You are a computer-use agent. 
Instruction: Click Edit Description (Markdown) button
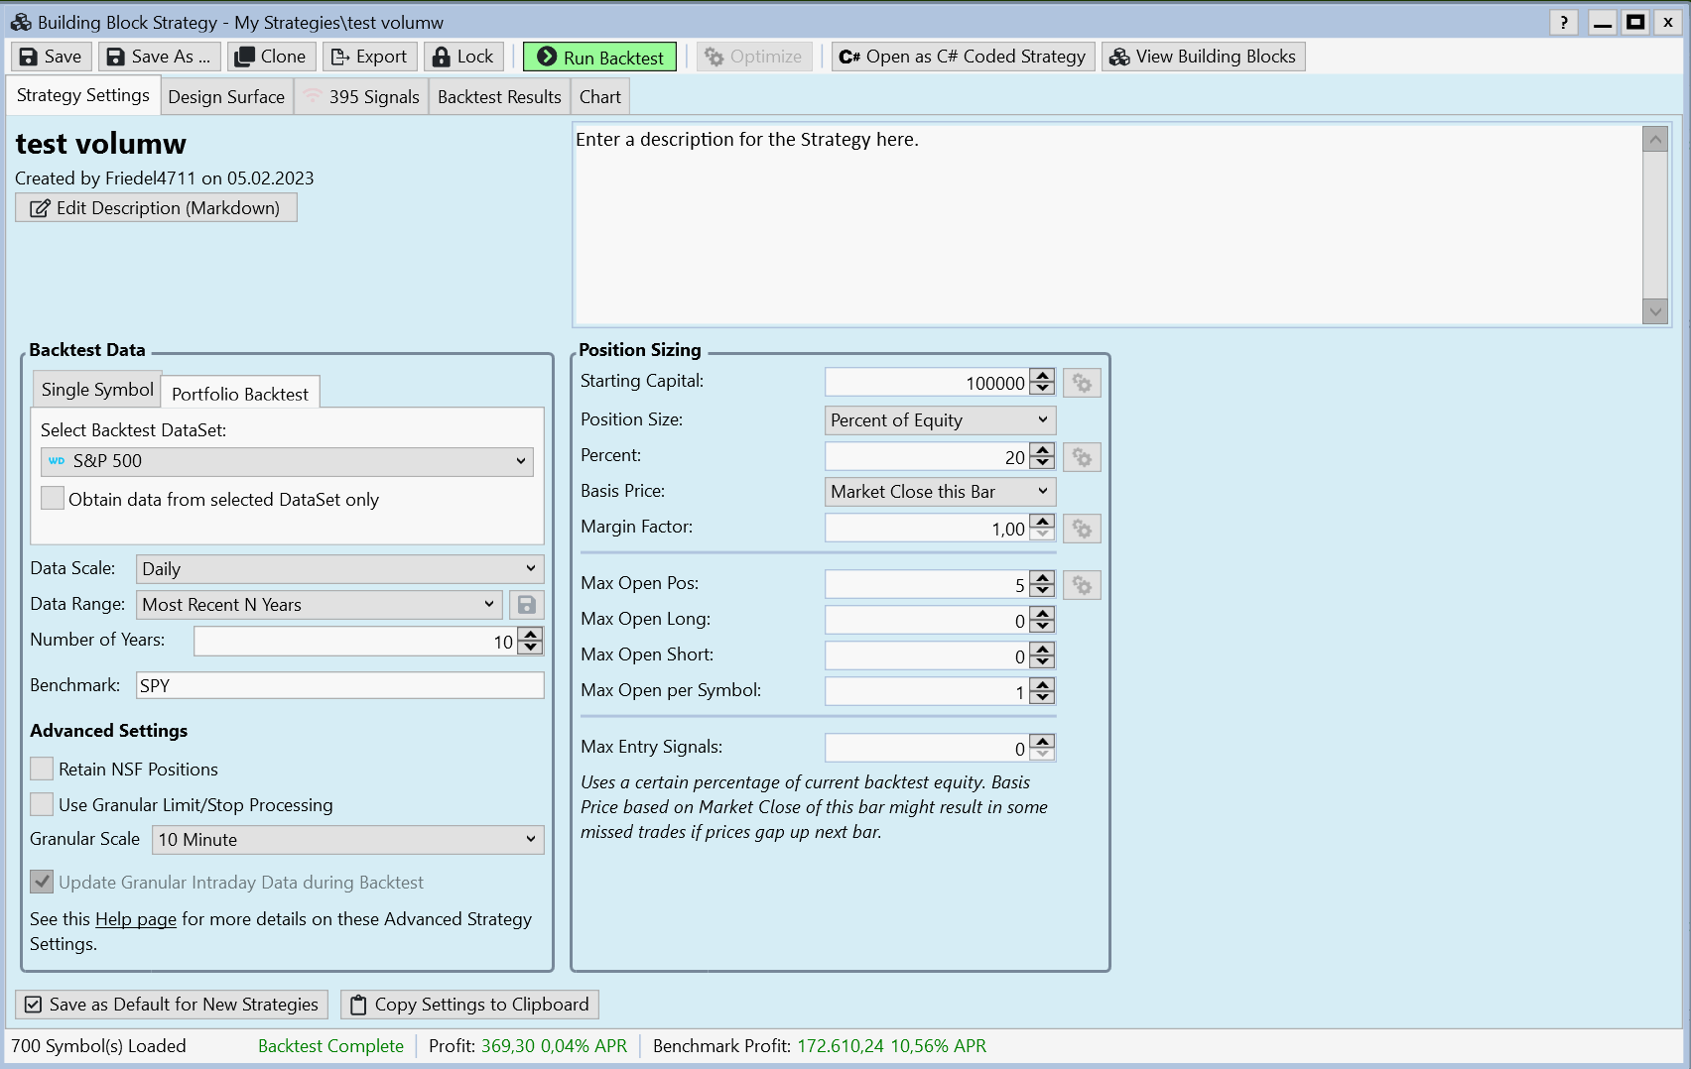point(156,208)
